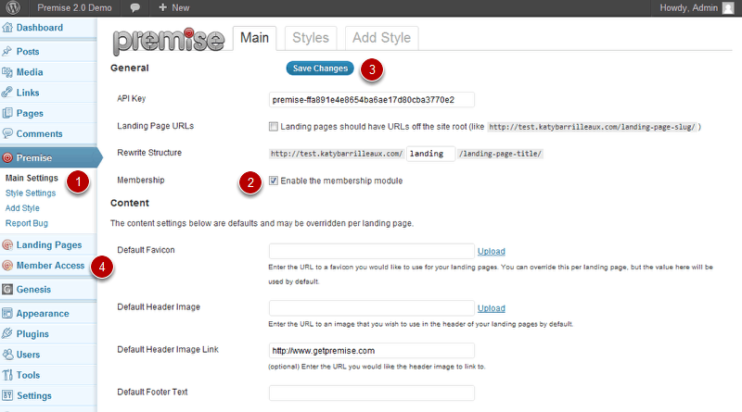Open Main Settings submenu link
This screenshot has height=412, width=742.
coord(32,178)
